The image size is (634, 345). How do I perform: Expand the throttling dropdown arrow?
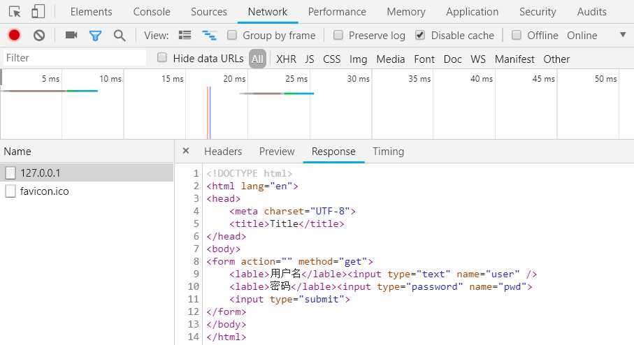click(623, 36)
